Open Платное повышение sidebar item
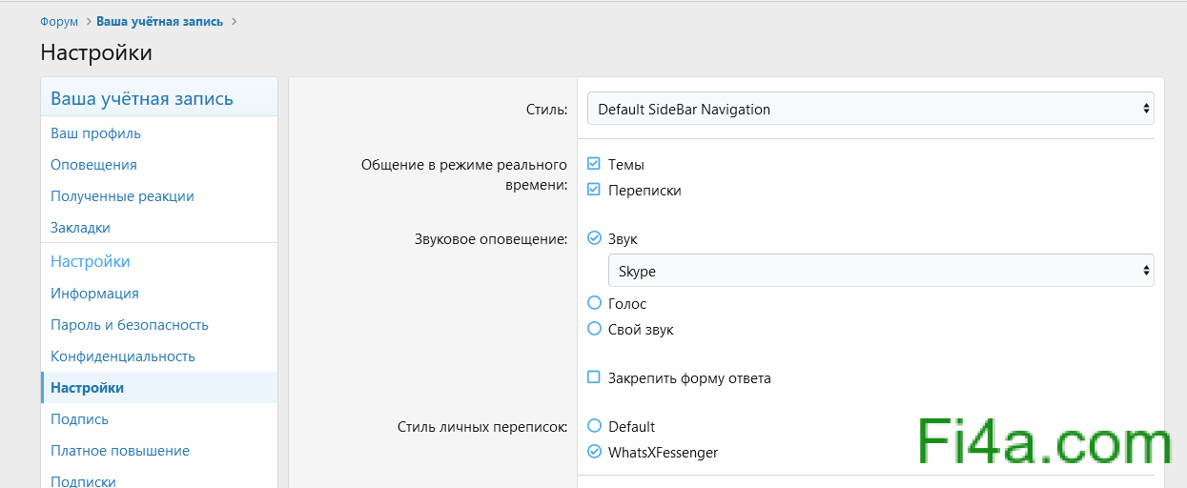 (119, 450)
